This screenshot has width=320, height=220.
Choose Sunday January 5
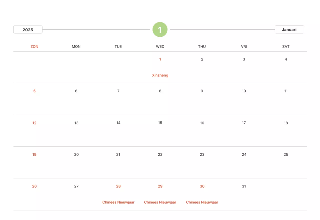pyautogui.click(x=34, y=91)
